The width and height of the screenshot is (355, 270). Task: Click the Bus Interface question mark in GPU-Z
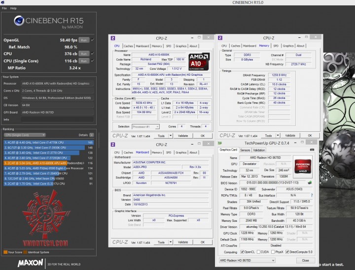(312, 195)
